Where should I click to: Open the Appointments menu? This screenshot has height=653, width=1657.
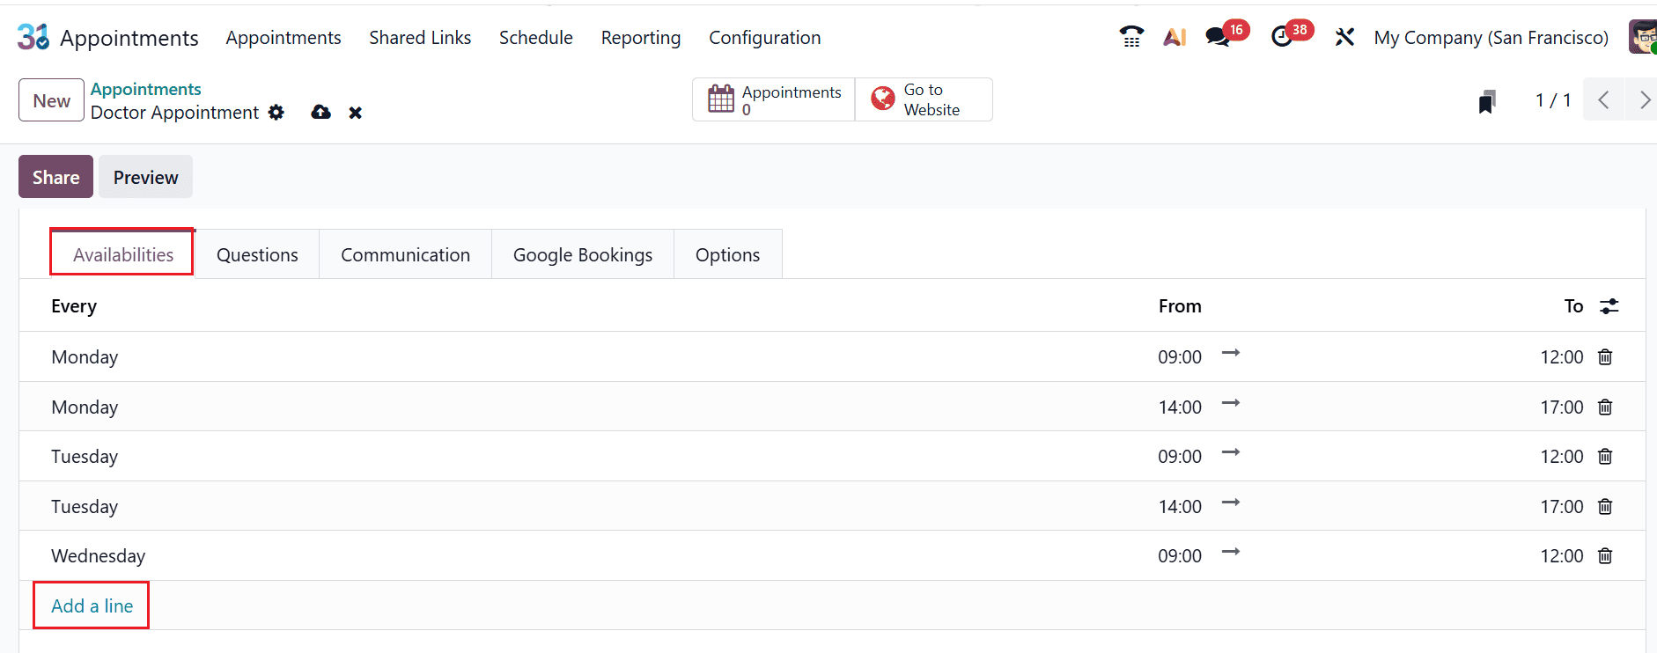[284, 38]
